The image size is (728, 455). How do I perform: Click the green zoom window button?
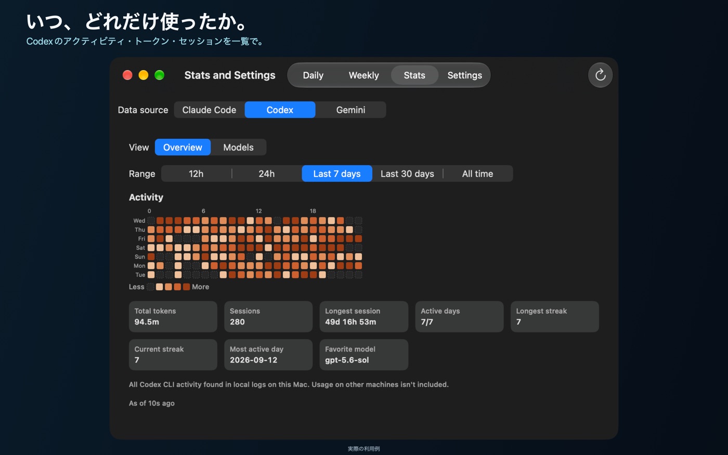point(160,75)
